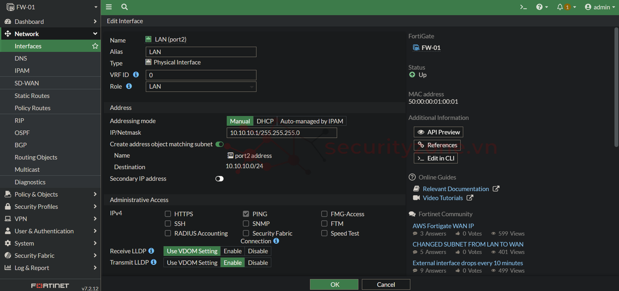The image size is (619, 291).
Task: Click the search magnifier icon
Action: pyautogui.click(x=125, y=7)
